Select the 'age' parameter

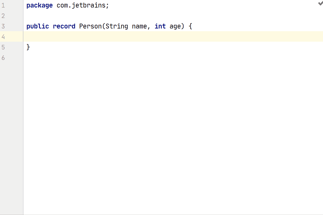[x=175, y=26]
